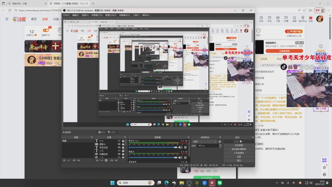Open OBS 停靠窗口(D) menu
This screenshot has height=187, width=332.
pyautogui.click(x=97, y=15)
